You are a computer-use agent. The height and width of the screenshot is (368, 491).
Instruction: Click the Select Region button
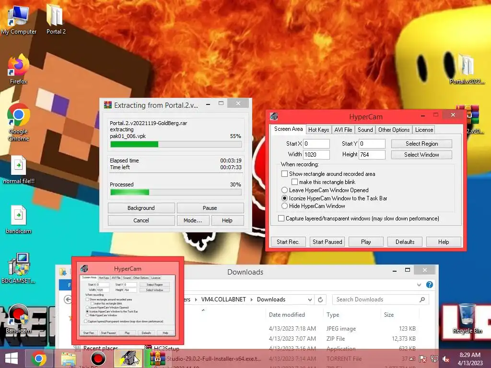tap(421, 144)
